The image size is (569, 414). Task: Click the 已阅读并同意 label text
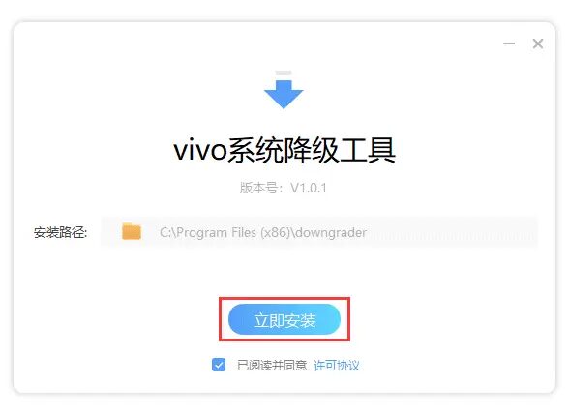(272, 365)
